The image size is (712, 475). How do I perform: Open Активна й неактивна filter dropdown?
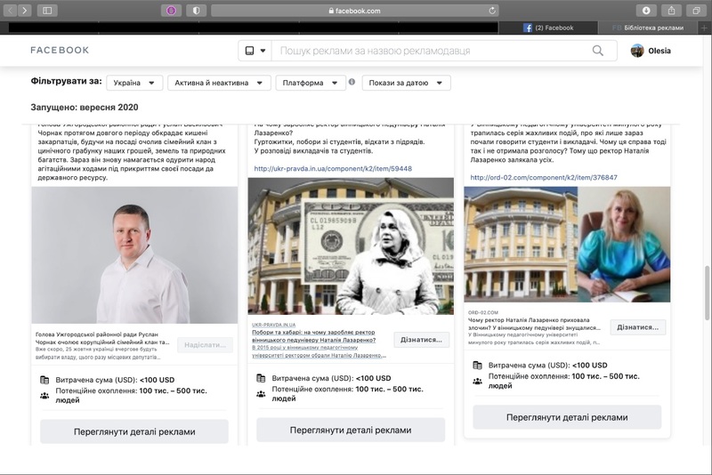pyautogui.click(x=219, y=83)
